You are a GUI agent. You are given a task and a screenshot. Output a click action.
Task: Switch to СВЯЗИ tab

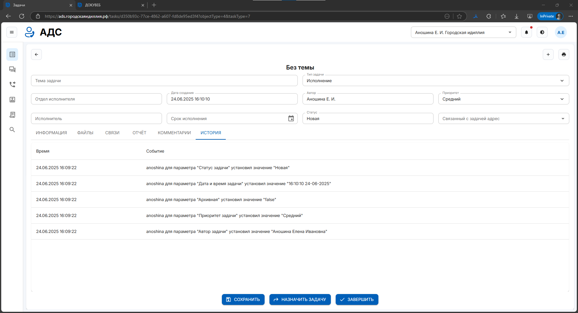tap(112, 133)
